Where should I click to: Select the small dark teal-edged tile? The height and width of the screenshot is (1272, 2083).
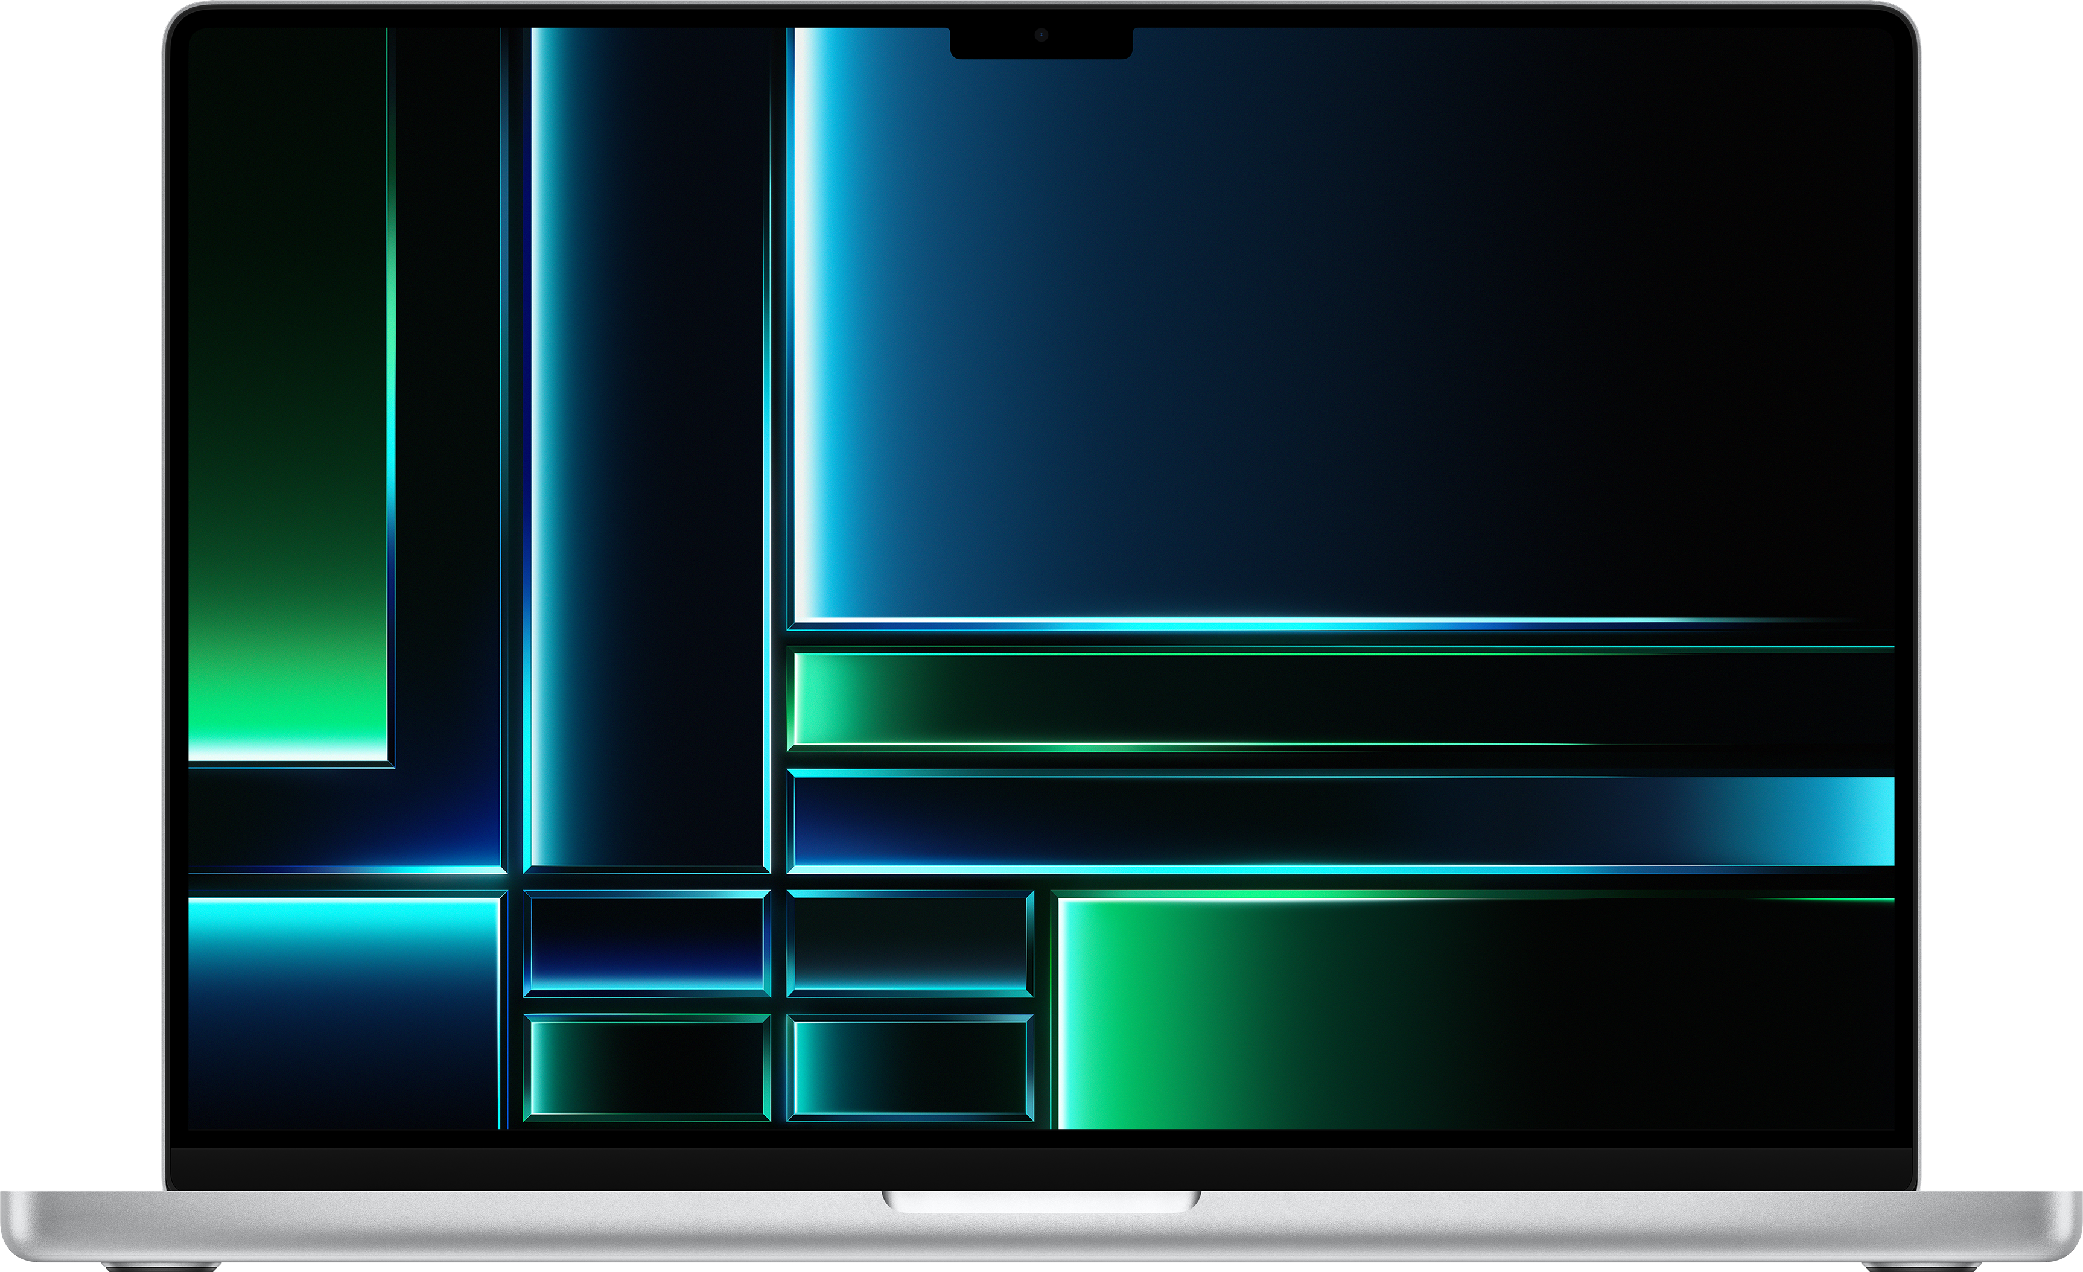911,943
